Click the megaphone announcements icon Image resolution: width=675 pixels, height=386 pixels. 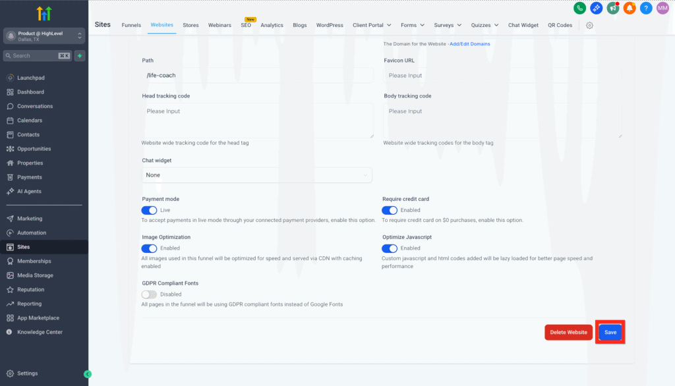point(612,8)
